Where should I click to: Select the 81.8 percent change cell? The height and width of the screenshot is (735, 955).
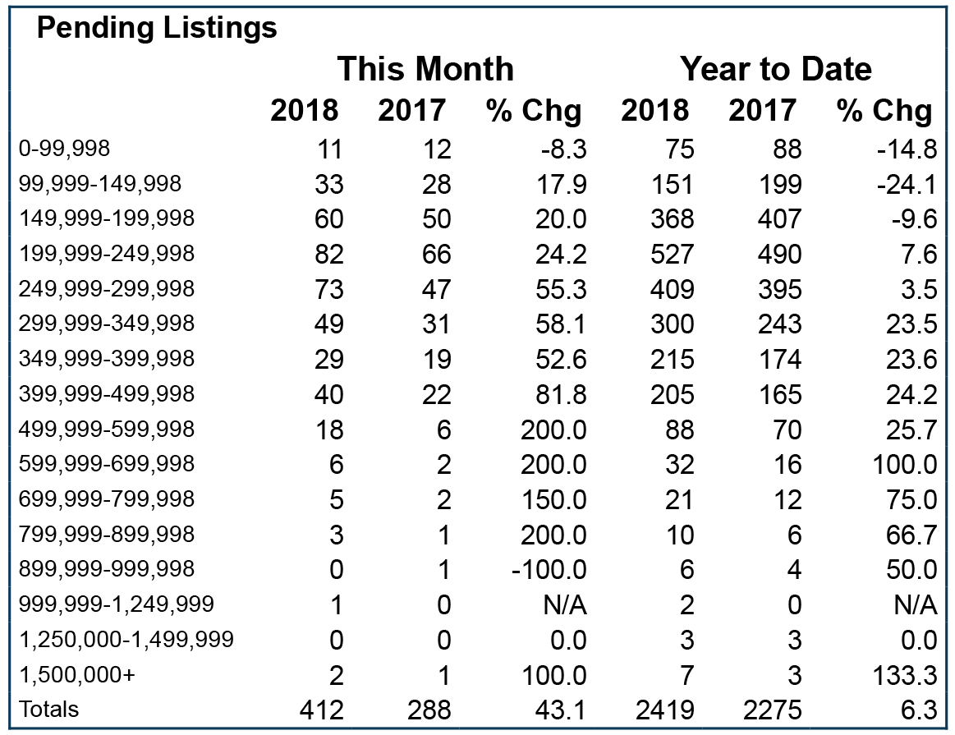pos(553,394)
